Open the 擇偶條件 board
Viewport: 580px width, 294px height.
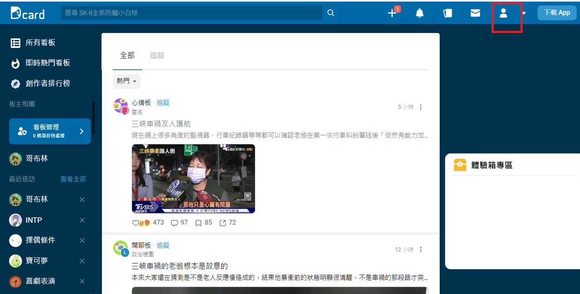[32, 241]
